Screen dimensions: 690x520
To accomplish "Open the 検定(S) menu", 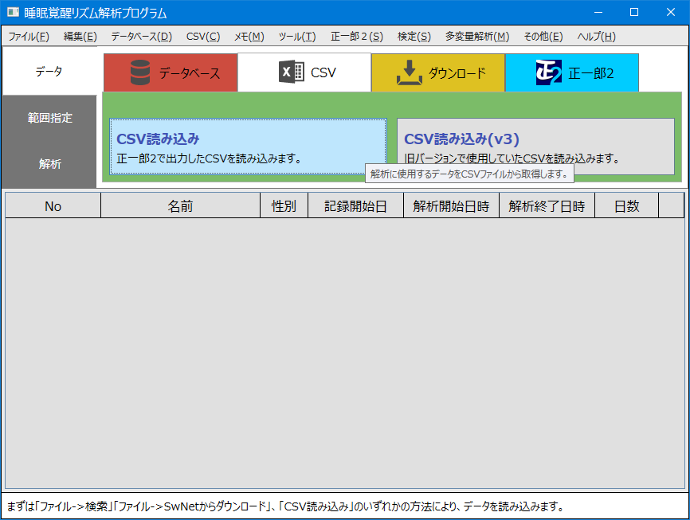I will [414, 37].
